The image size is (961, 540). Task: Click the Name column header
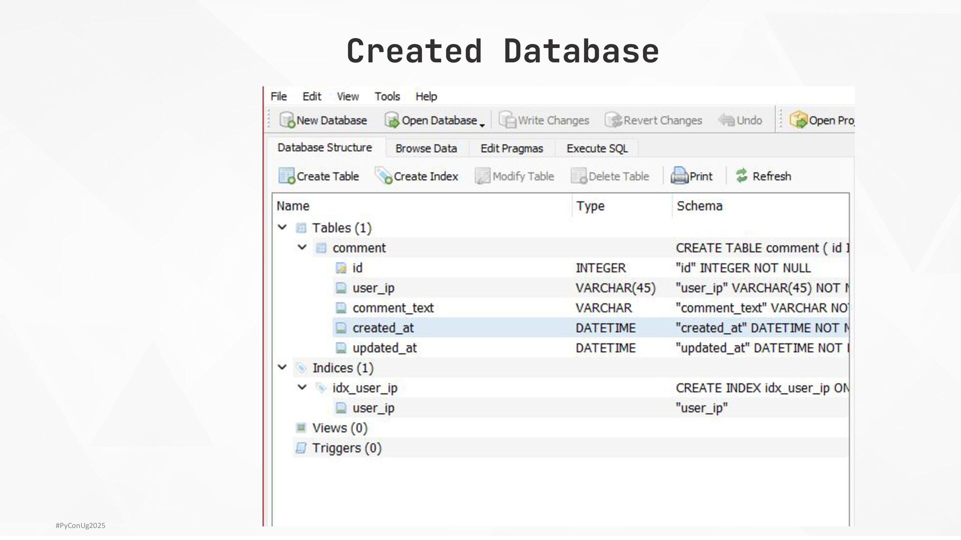coord(422,206)
